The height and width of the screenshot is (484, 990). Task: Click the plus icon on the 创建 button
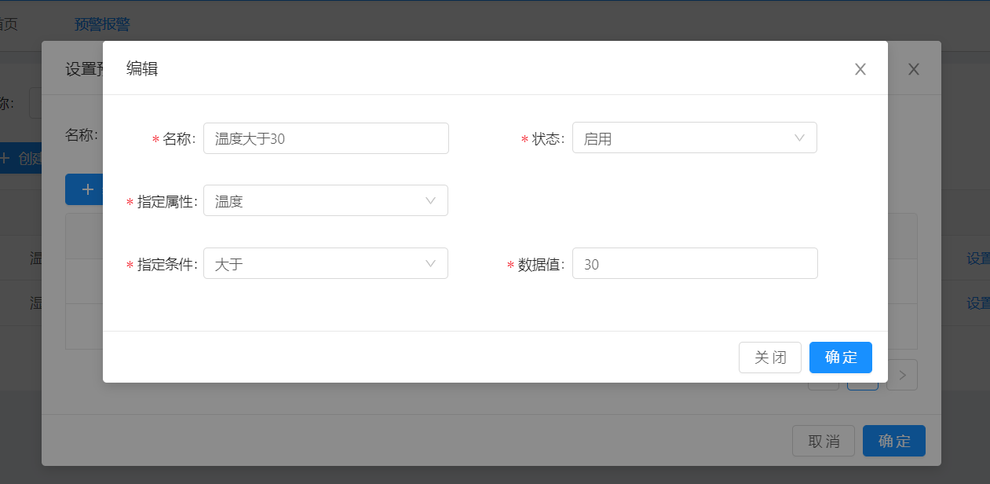click(x=6, y=158)
